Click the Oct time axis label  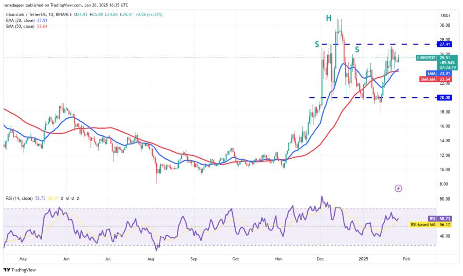[x=236, y=259]
